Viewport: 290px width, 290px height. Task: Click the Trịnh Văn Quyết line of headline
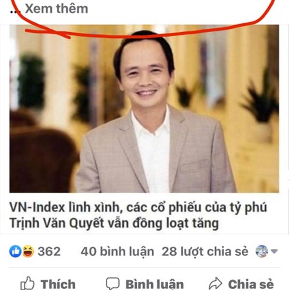(114, 223)
